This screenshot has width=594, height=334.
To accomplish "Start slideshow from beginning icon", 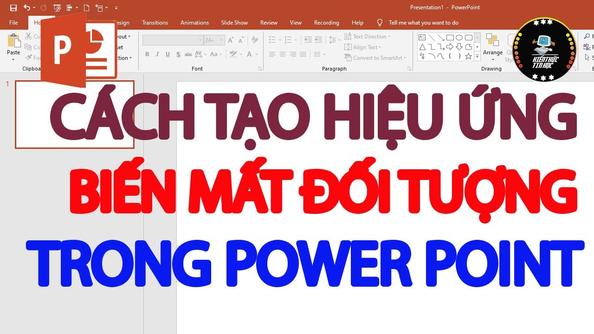I will point(57,7).
